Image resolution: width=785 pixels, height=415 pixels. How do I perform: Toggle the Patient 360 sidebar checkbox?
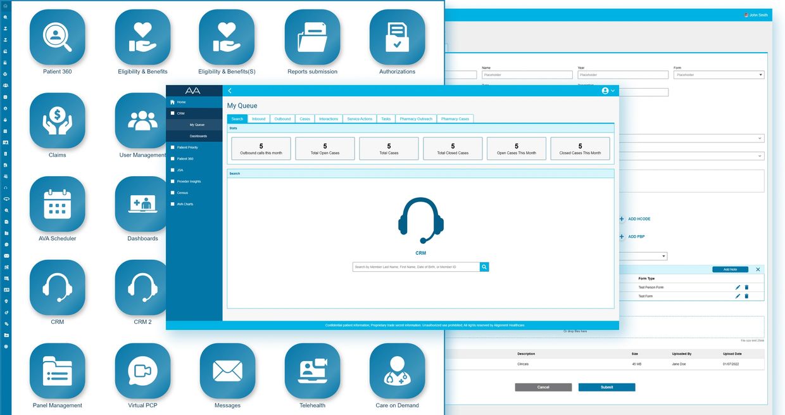pyautogui.click(x=172, y=159)
